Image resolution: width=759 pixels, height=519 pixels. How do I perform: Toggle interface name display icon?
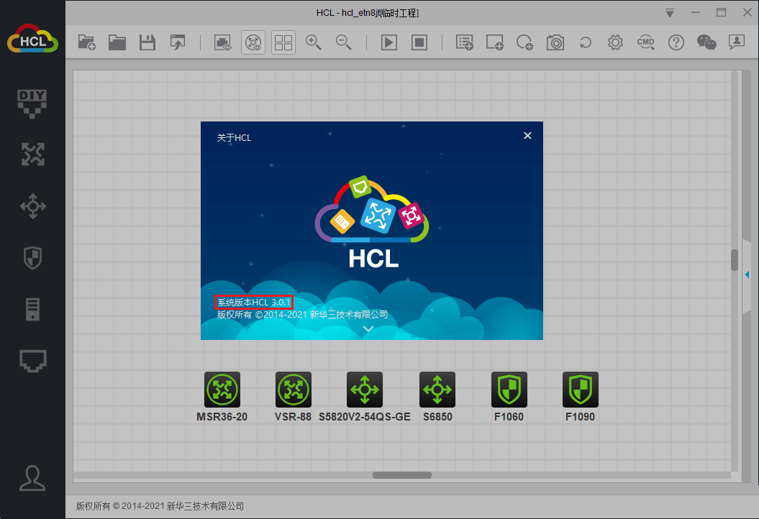coord(223,42)
